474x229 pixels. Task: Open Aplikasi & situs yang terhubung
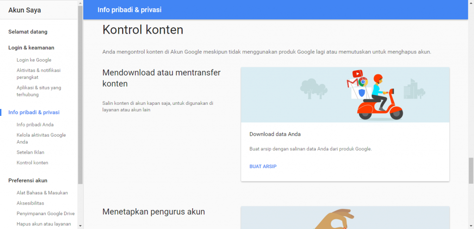tap(38, 91)
